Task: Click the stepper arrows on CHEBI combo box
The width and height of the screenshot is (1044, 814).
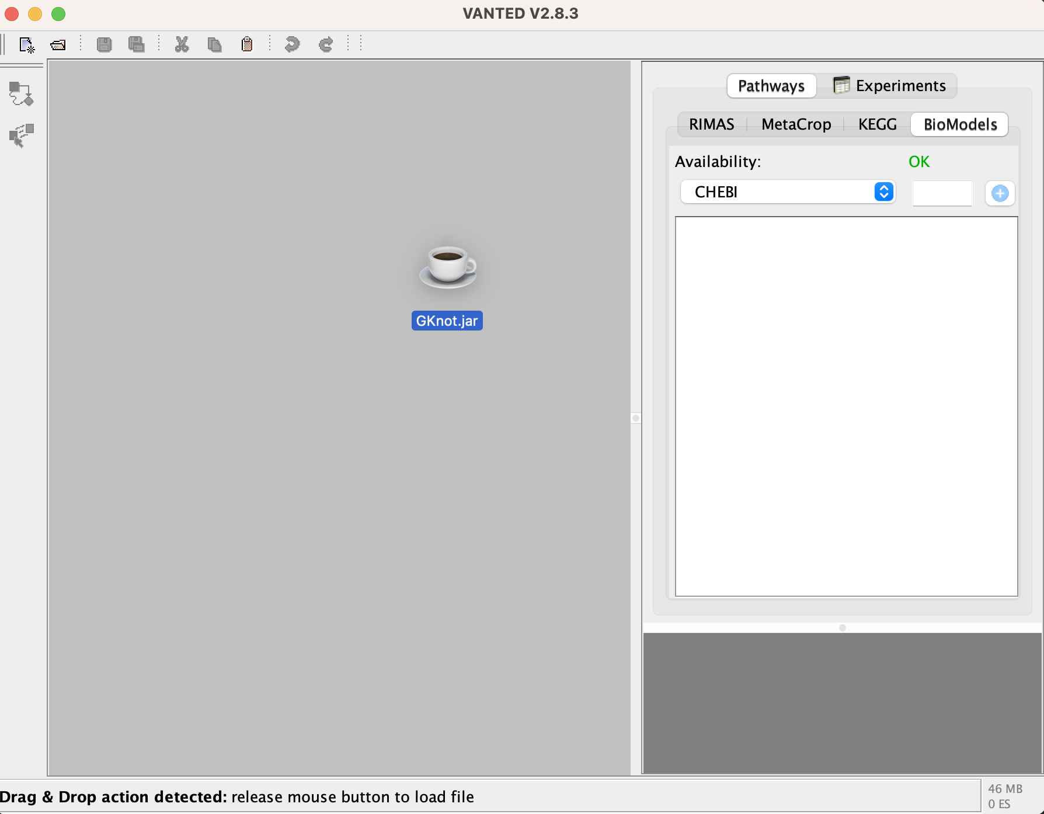Action: 883,192
